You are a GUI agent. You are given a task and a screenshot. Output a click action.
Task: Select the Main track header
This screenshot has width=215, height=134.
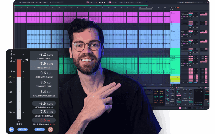coord(175,83)
